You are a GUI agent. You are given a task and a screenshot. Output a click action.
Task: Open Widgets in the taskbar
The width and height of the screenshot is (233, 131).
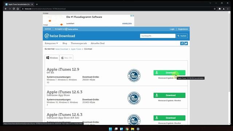pyautogui.click(x=122, y=129)
